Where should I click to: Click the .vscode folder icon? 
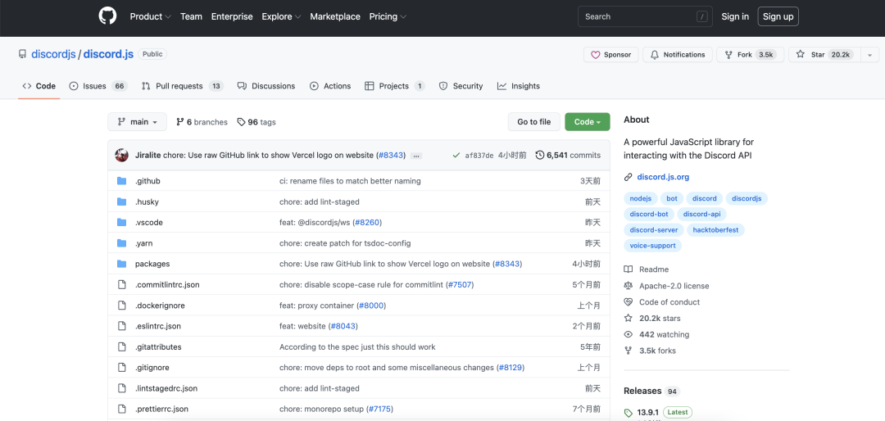pos(121,222)
